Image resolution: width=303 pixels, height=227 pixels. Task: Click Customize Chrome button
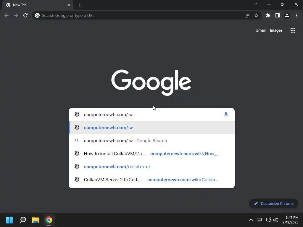pos(274,203)
